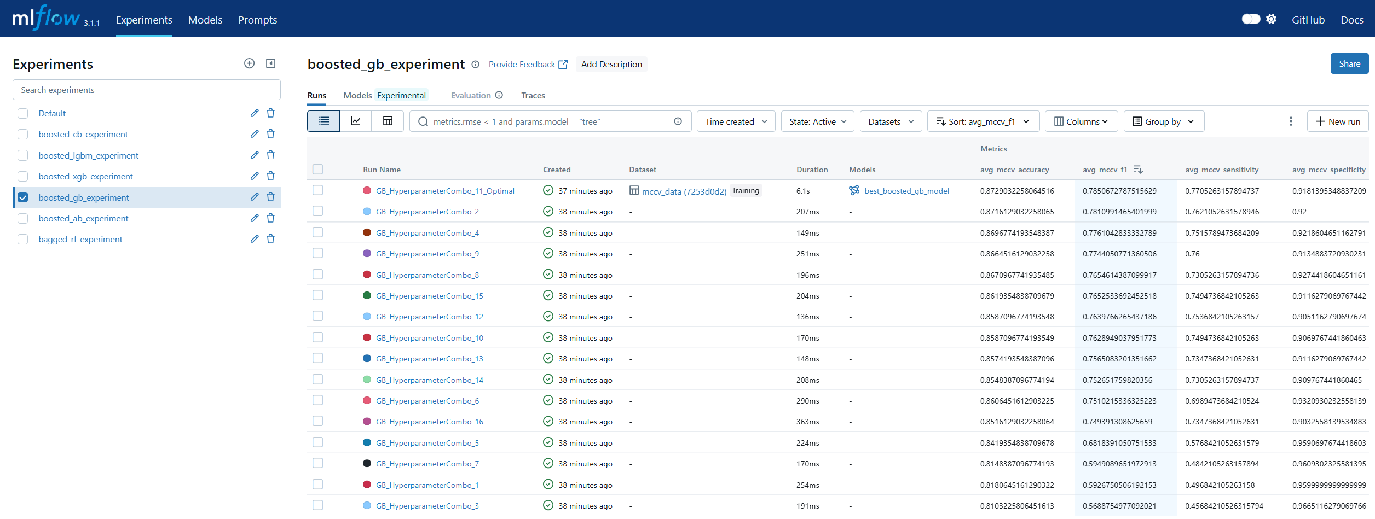
Task: Open Time created filter dropdown
Action: point(736,121)
